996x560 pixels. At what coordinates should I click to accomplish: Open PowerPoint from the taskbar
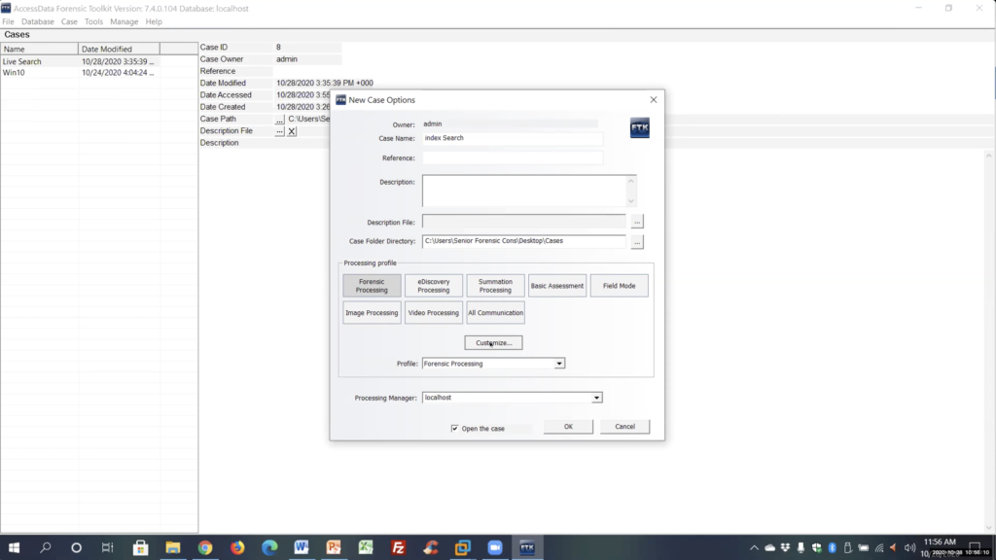(x=334, y=547)
